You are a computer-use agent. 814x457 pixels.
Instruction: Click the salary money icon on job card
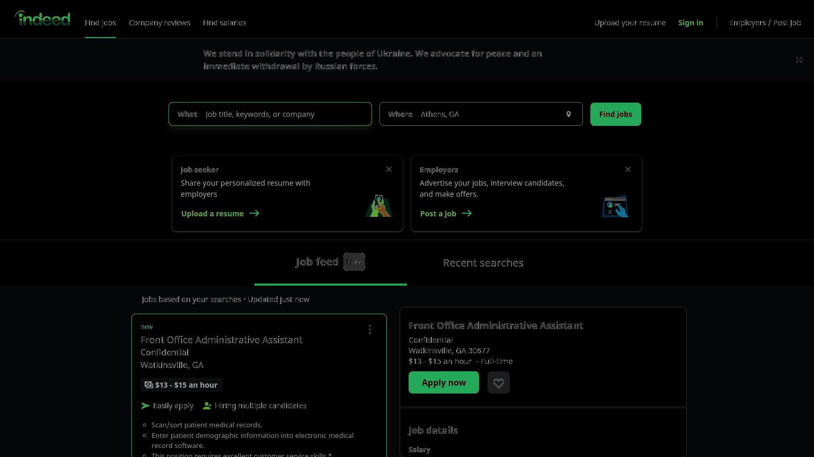(x=149, y=385)
